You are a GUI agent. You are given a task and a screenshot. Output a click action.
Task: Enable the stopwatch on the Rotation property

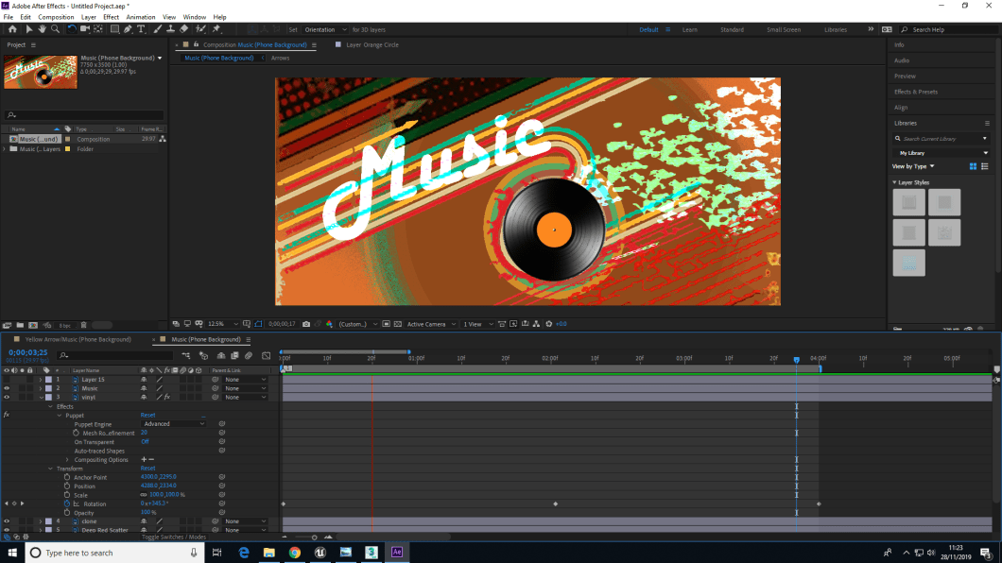click(66, 503)
